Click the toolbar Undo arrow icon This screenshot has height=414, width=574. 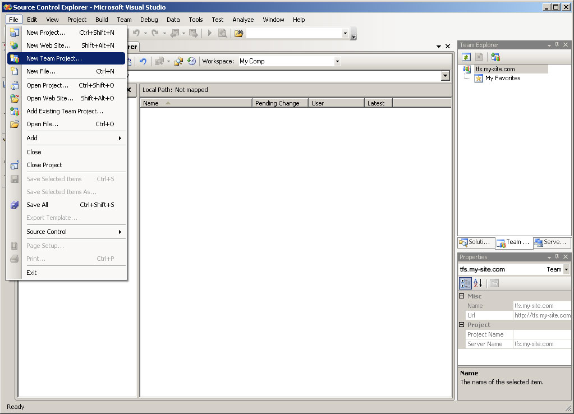pyautogui.click(x=136, y=33)
